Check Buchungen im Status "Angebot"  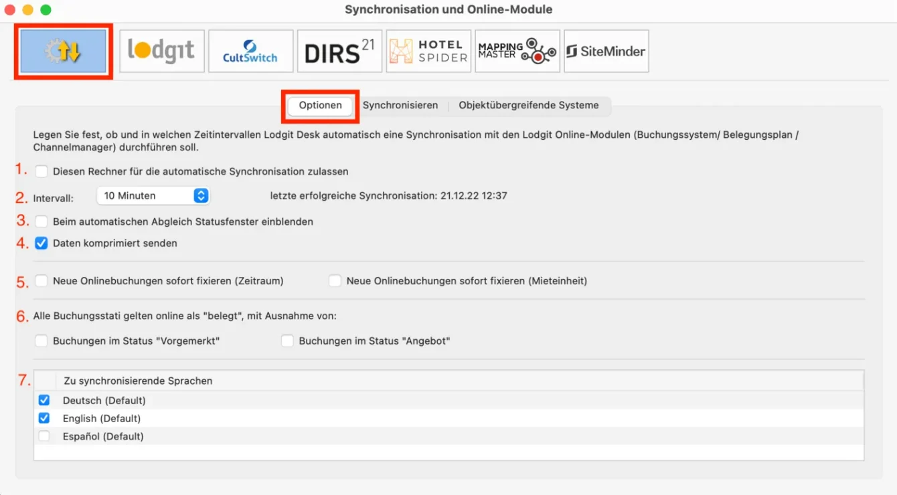coord(287,341)
